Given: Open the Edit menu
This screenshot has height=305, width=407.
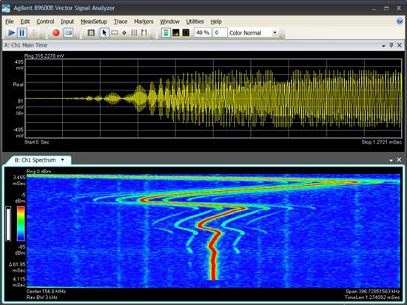Looking at the screenshot, I should tap(25, 21).
